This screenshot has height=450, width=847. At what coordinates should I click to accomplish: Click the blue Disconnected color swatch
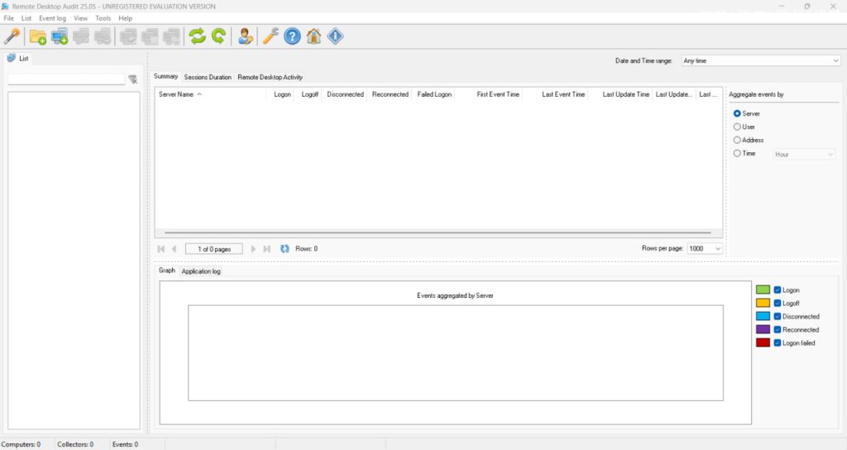pos(763,317)
